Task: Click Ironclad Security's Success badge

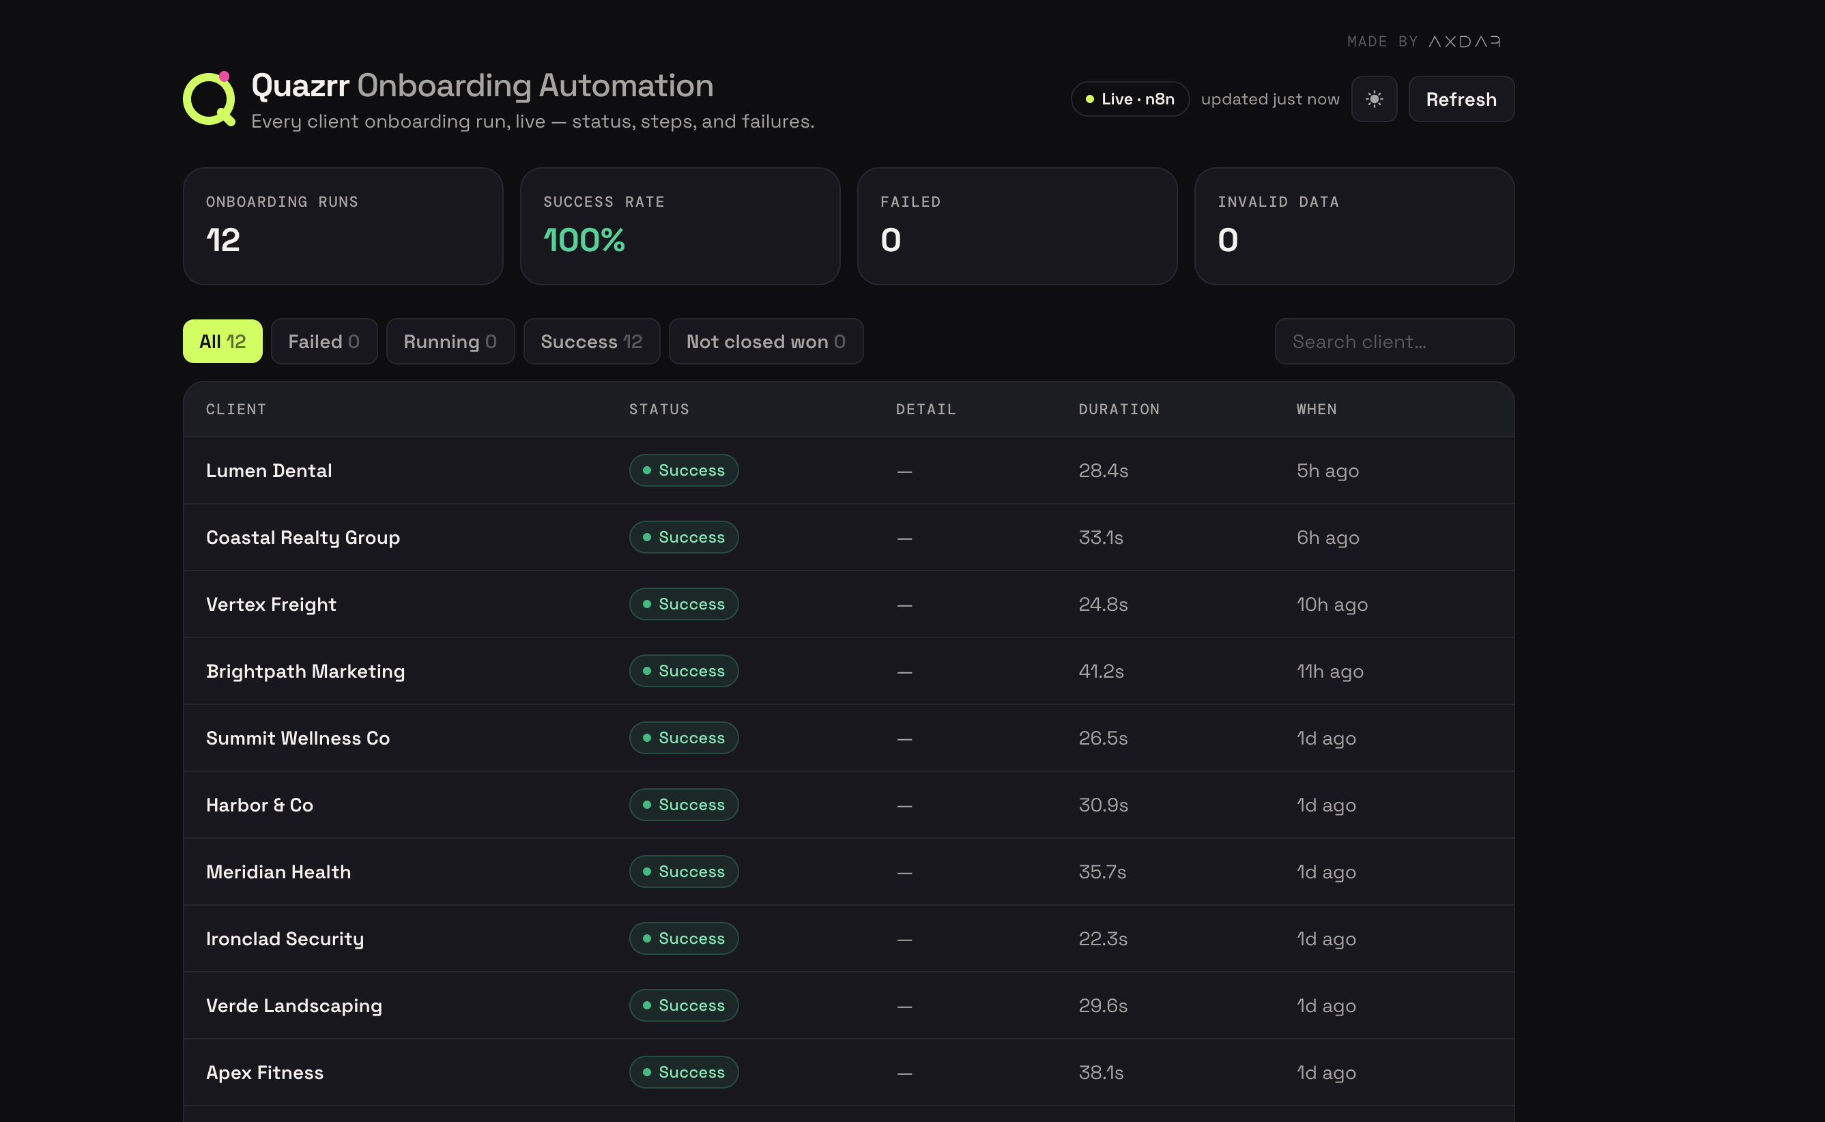Action: pyautogui.click(x=683, y=938)
